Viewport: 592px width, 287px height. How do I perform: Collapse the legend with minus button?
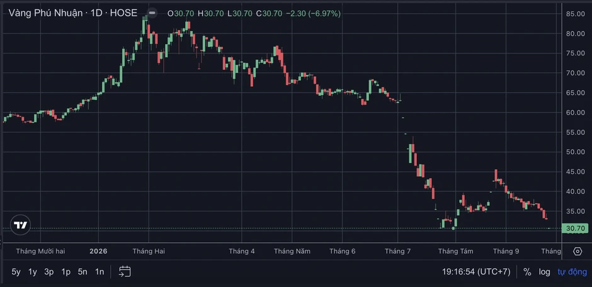pyautogui.click(x=152, y=13)
